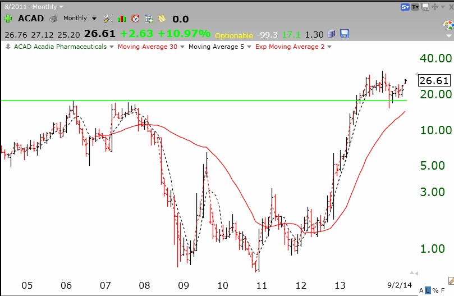The height and width of the screenshot is (296, 454).
Task: Expand the white arrow below the palette
Action: tap(449, 36)
